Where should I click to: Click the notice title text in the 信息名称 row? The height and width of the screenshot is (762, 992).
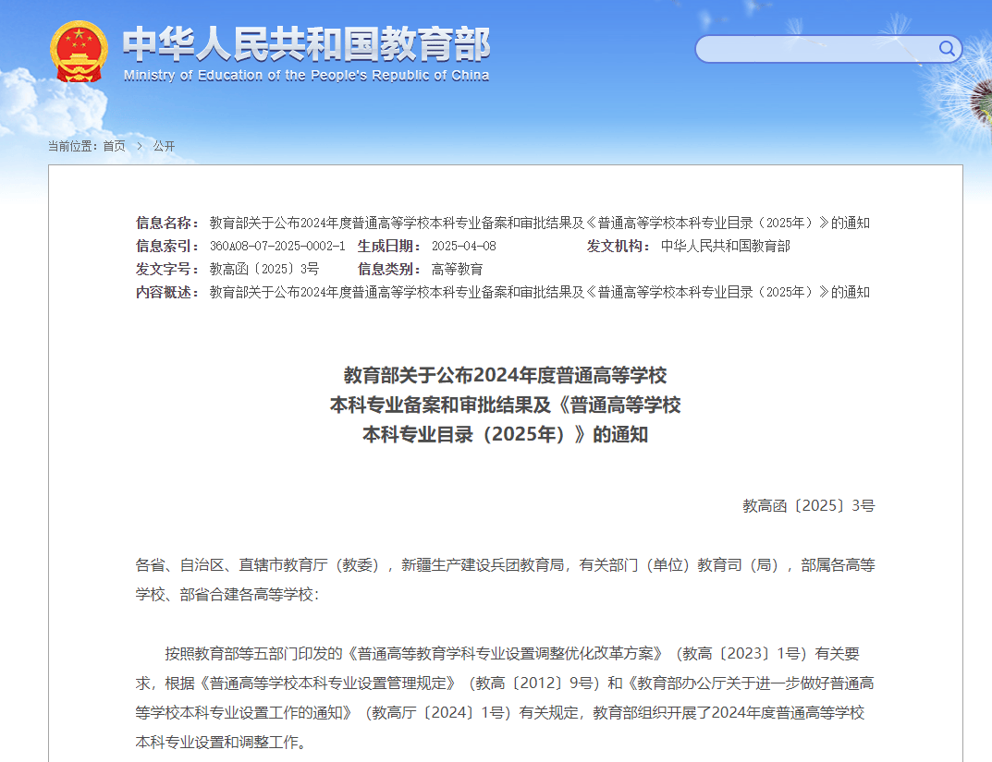pos(540,223)
